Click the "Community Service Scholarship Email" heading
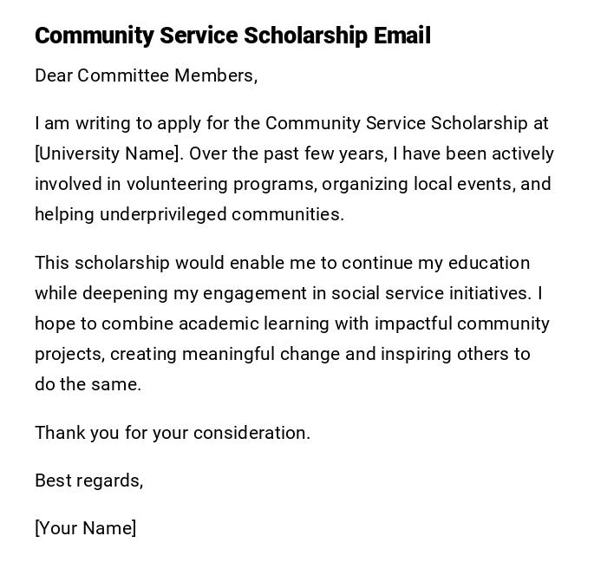Image resolution: width=607 pixels, height=582 pixels. [x=232, y=36]
